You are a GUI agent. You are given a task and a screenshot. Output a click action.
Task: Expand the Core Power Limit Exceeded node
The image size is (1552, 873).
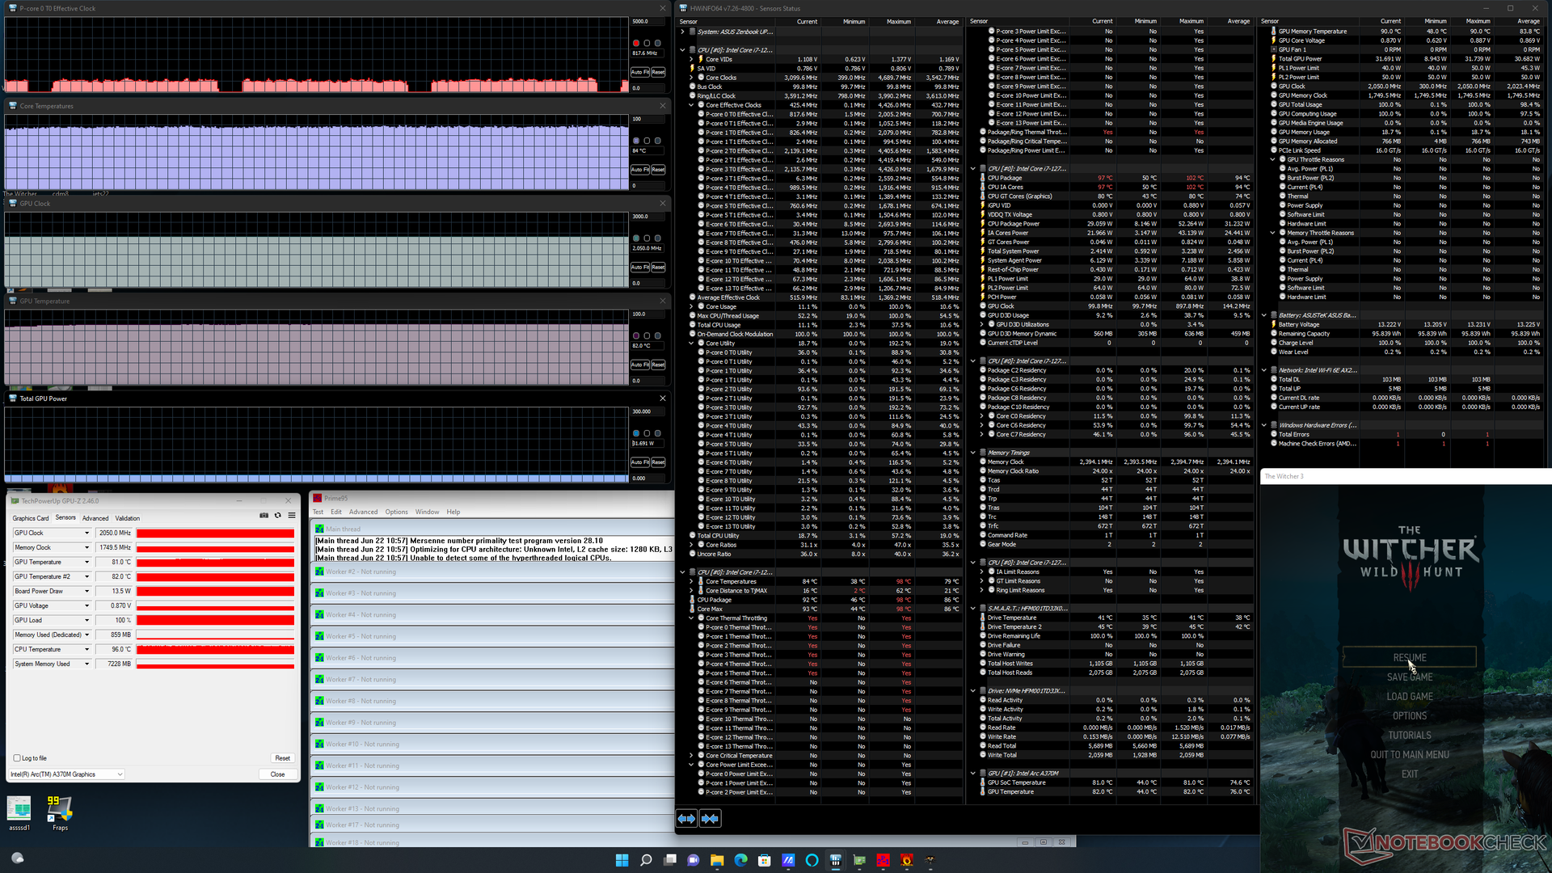(x=691, y=765)
